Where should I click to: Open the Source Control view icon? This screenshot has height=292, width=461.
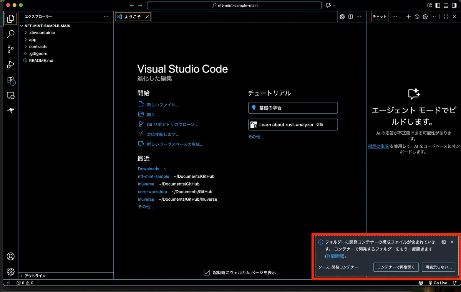click(11, 49)
